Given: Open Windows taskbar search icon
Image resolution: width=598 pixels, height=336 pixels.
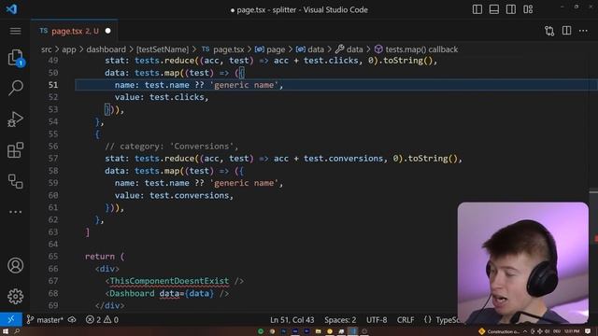Looking at the screenshot, I should [x=17, y=331].
